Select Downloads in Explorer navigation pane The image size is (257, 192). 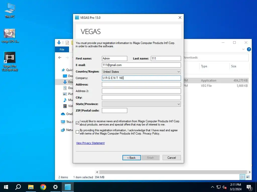[68, 82]
